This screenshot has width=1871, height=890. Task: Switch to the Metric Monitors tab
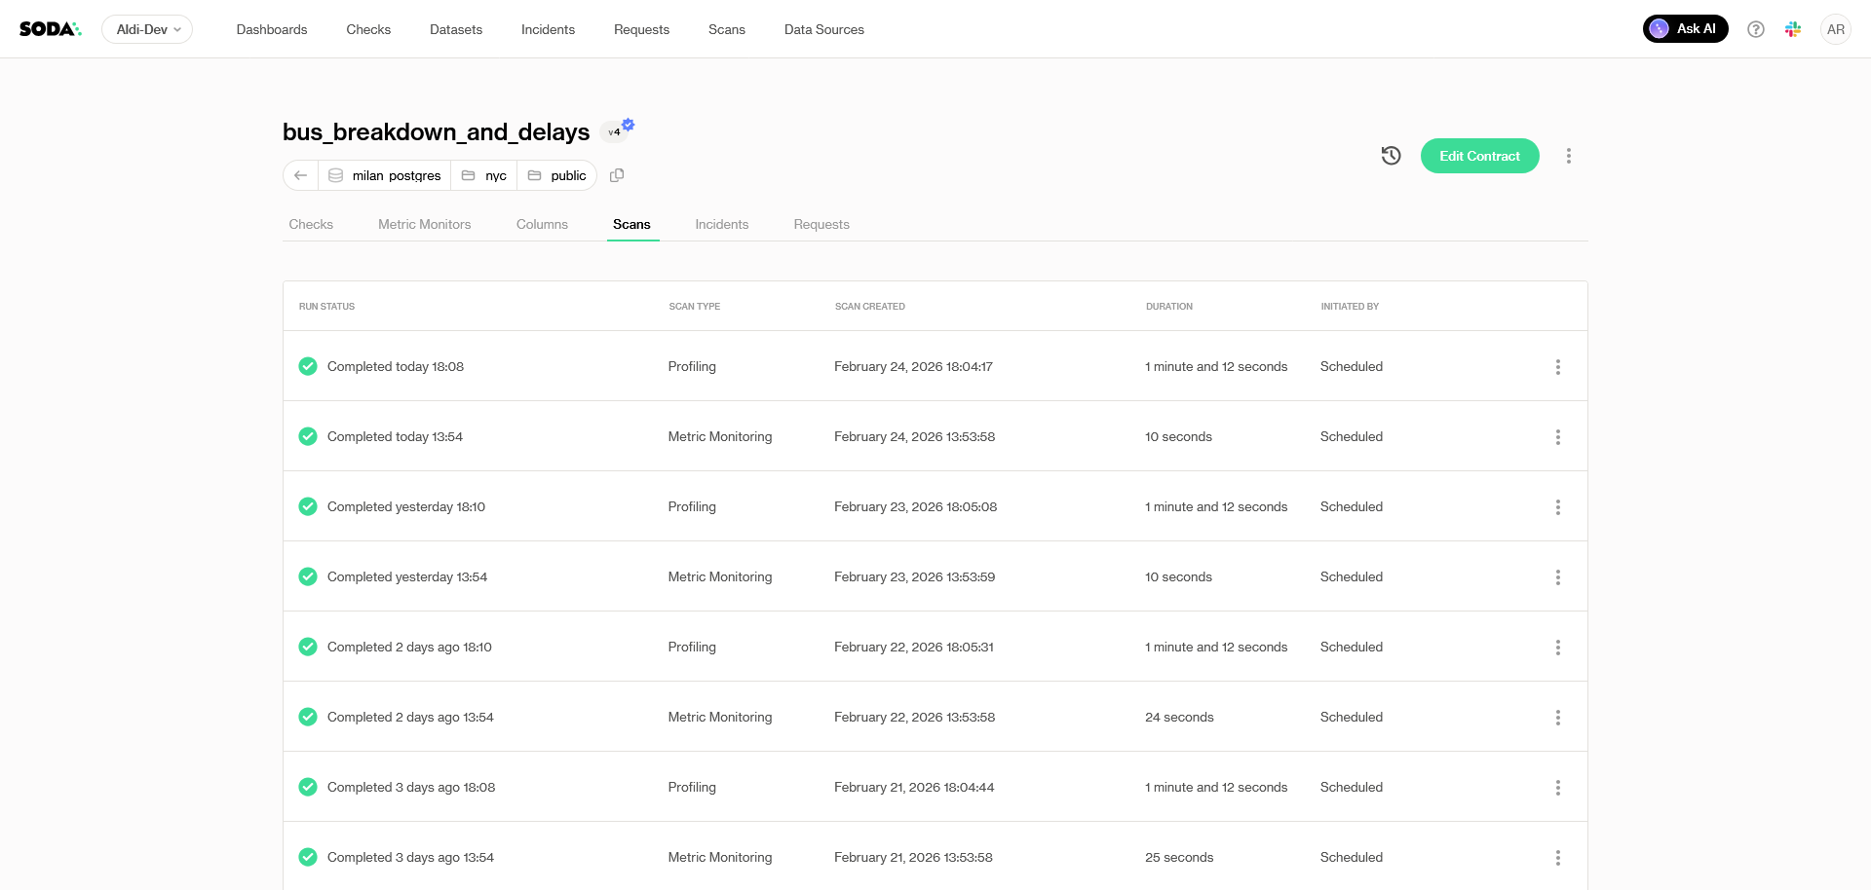[x=424, y=224]
